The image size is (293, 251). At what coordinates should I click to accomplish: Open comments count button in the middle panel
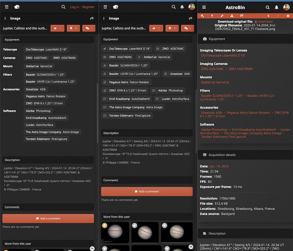(x=188, y=28)
